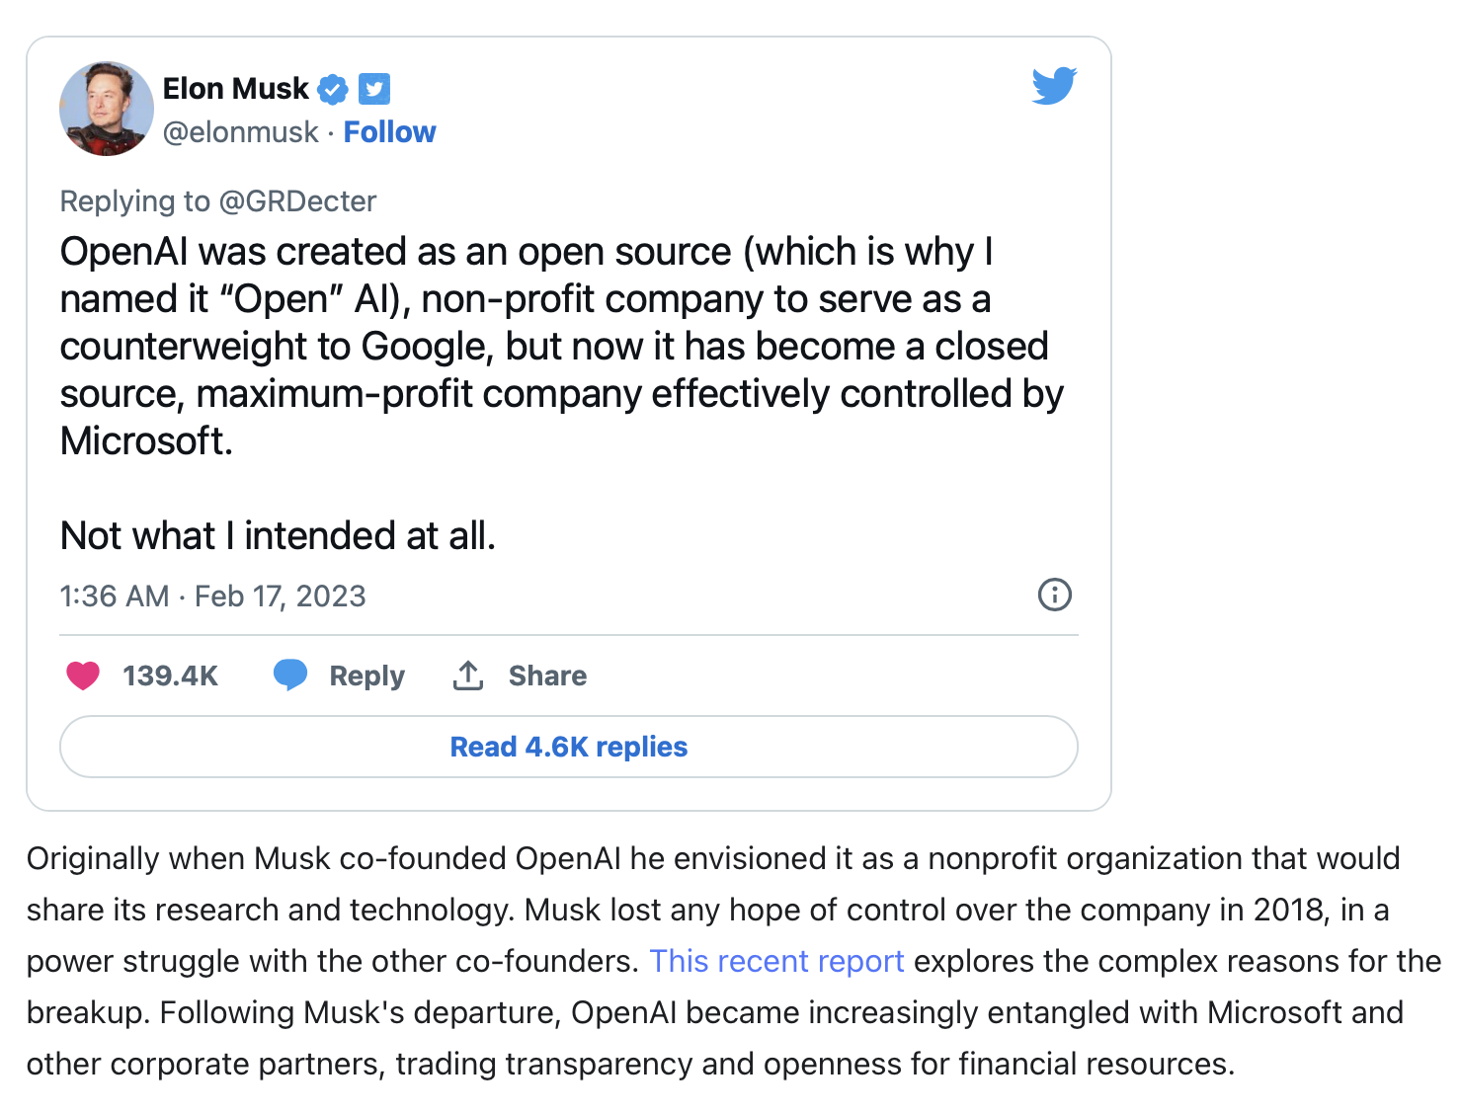Click the blue reply speech bubble icon
This screenshot has width=1461, height=1114.
point(290,675)
